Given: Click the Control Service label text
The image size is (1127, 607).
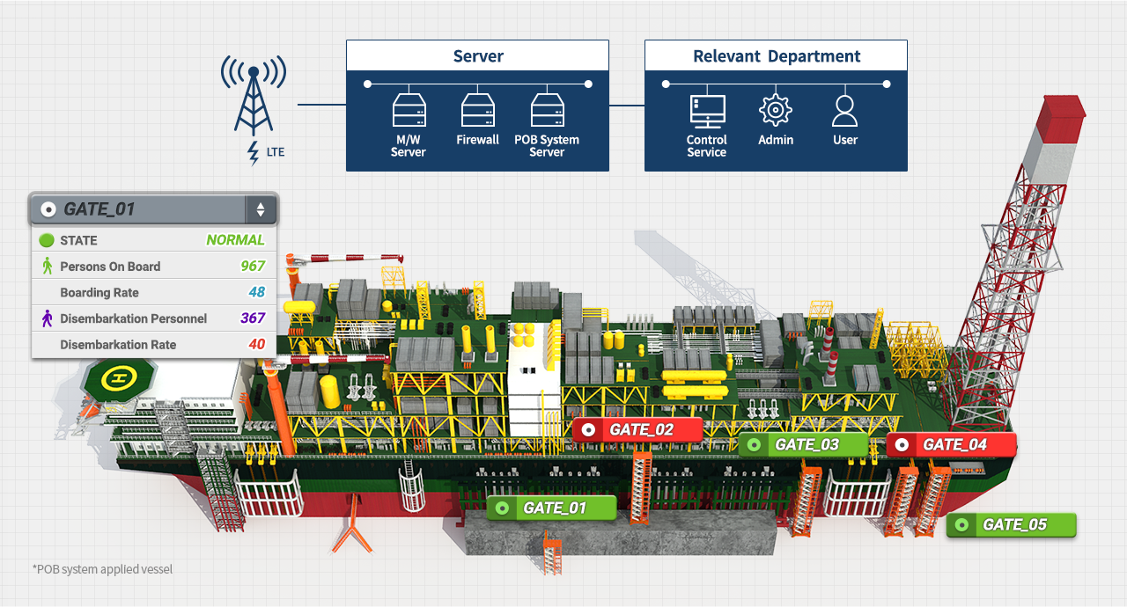Looking at the screenshot, I should pyautogui.click(x=707, y=146).
